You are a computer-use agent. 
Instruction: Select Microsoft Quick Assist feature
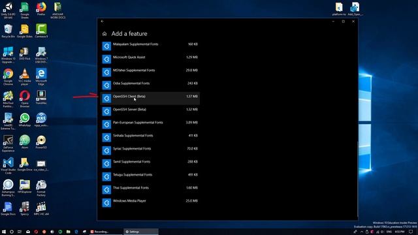click(150, 59)
